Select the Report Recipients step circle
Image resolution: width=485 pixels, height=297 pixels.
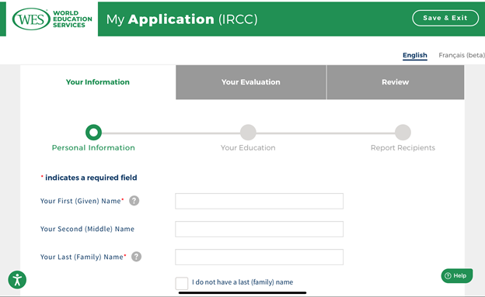coord(403,133)
